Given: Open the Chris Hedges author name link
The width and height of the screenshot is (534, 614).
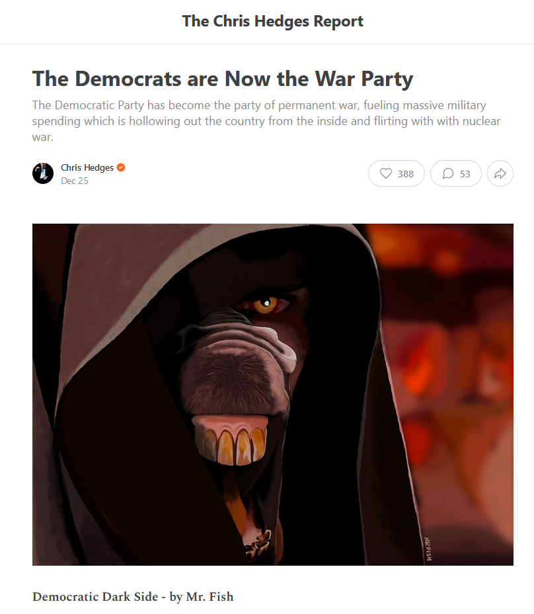Looking at the screenshot, I should [x=87, y=167].
